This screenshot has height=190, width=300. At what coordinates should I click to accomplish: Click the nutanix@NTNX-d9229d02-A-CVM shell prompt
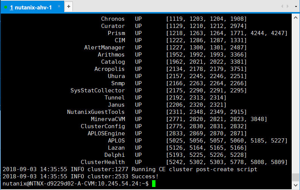point(75,184)
